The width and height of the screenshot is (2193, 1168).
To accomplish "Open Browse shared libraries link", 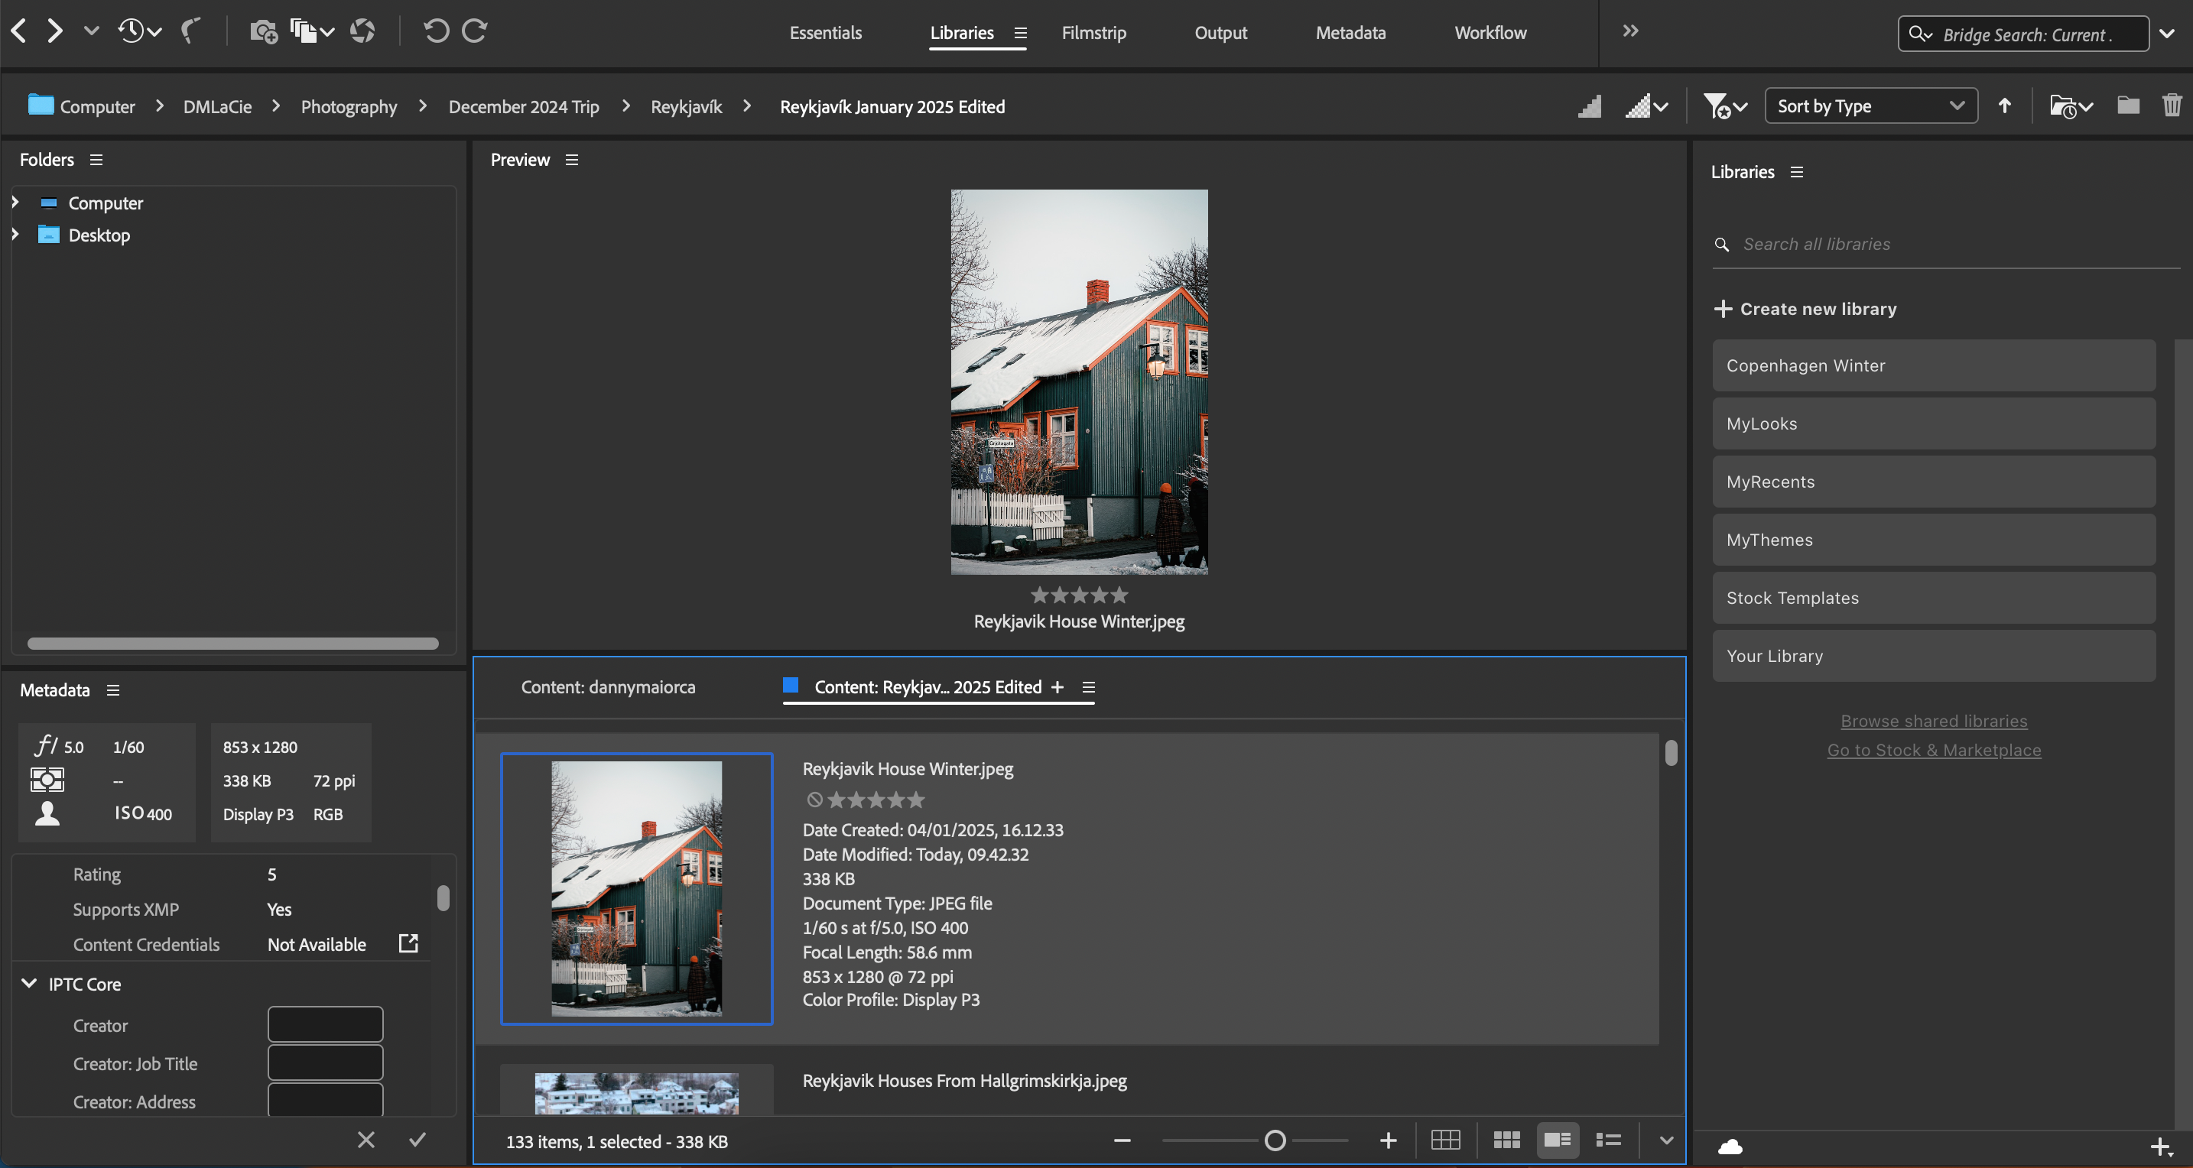I will pyautogui.click(x=1933, y=720).
